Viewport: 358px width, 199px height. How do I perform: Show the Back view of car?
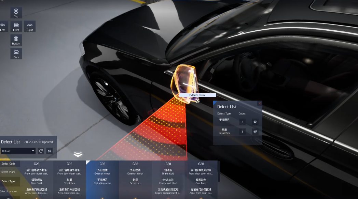(x=16, y=53)
